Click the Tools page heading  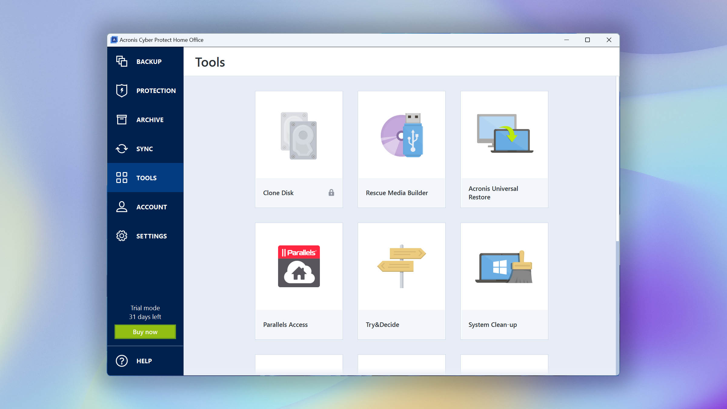[x=210, y=62]
